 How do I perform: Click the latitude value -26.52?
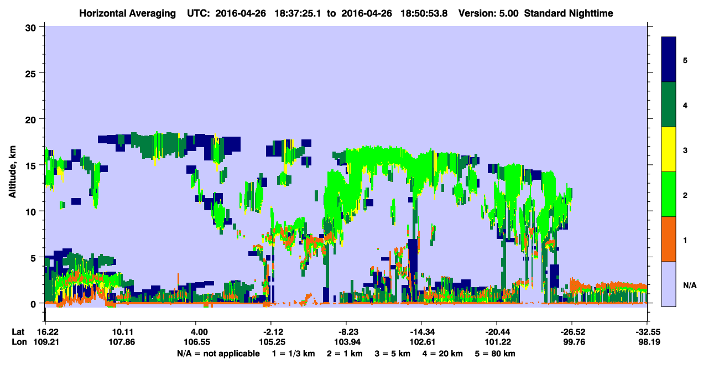click(x=572, y=331)
